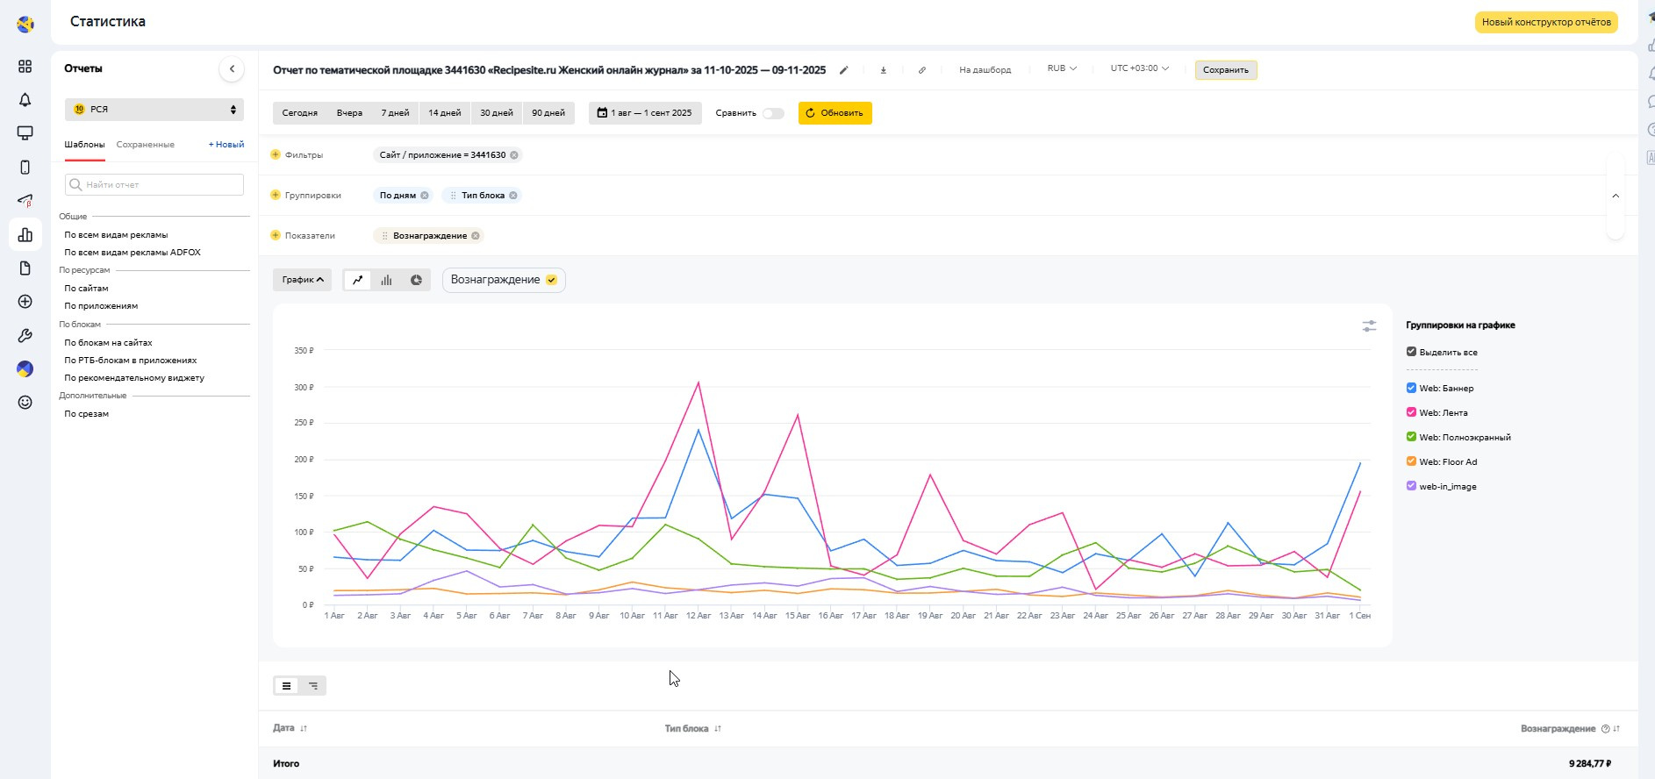Switch to pie chart view icon
This screenshot has height=779, width=1655.
pos(416,280)
